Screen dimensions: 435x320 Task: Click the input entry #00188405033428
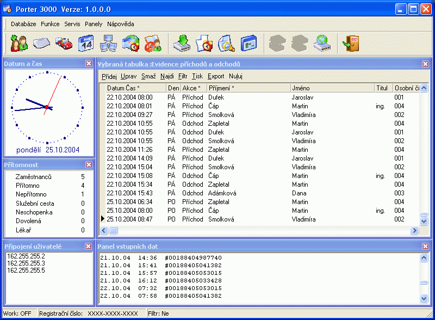point(194,281)
